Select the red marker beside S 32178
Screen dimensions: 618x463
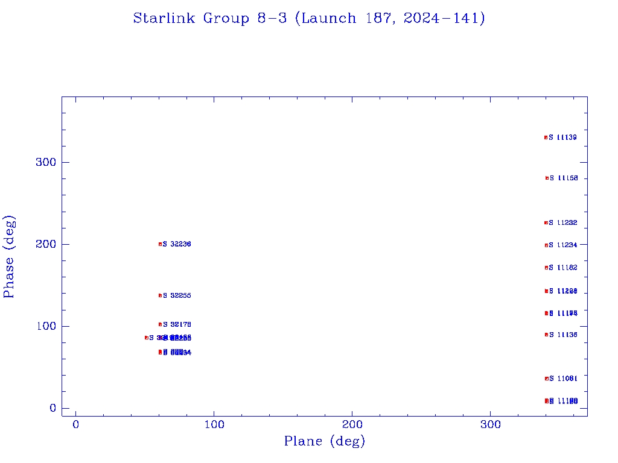pos(160,324)
